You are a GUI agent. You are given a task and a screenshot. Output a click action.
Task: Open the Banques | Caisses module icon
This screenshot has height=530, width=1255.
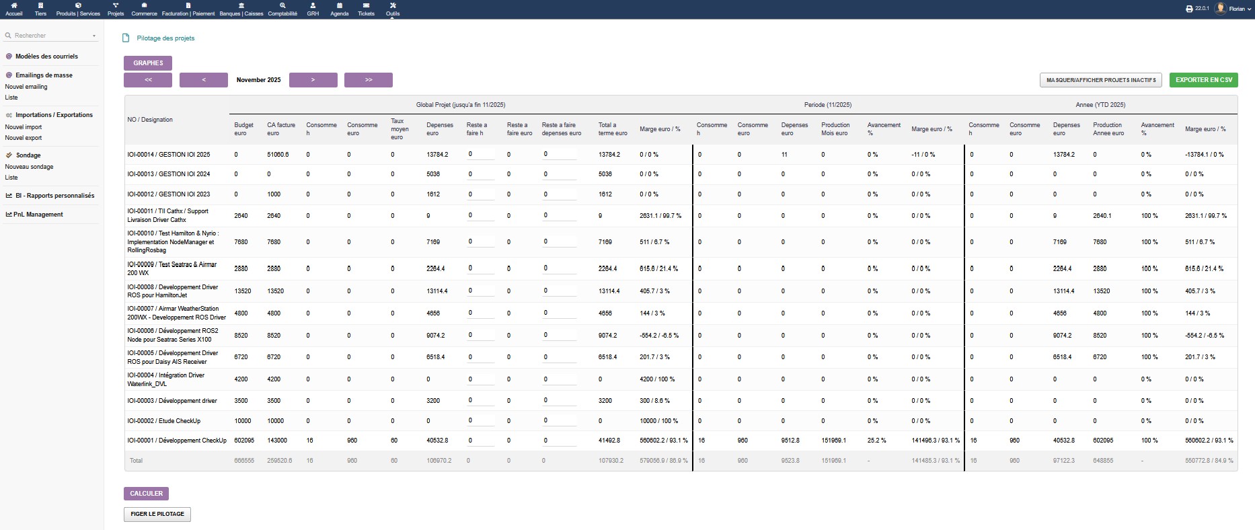(241, 5)
